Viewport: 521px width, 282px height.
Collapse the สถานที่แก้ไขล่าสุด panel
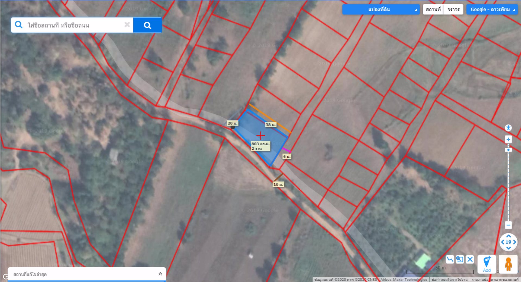pyautogui.click(x=160, y=274)
